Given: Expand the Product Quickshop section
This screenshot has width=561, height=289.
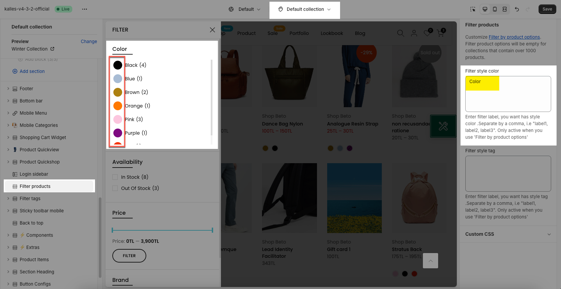Looking at the screenshot, I should coord(8,162).
